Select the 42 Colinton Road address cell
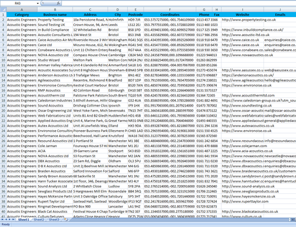 (x=90, y=90)
